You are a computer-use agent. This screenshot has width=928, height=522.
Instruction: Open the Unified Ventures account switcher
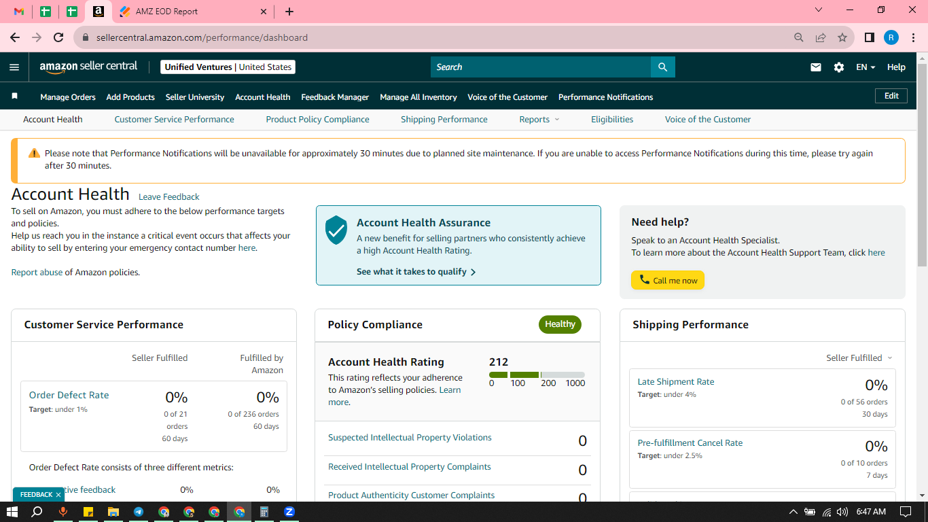(x=228, y=67)
